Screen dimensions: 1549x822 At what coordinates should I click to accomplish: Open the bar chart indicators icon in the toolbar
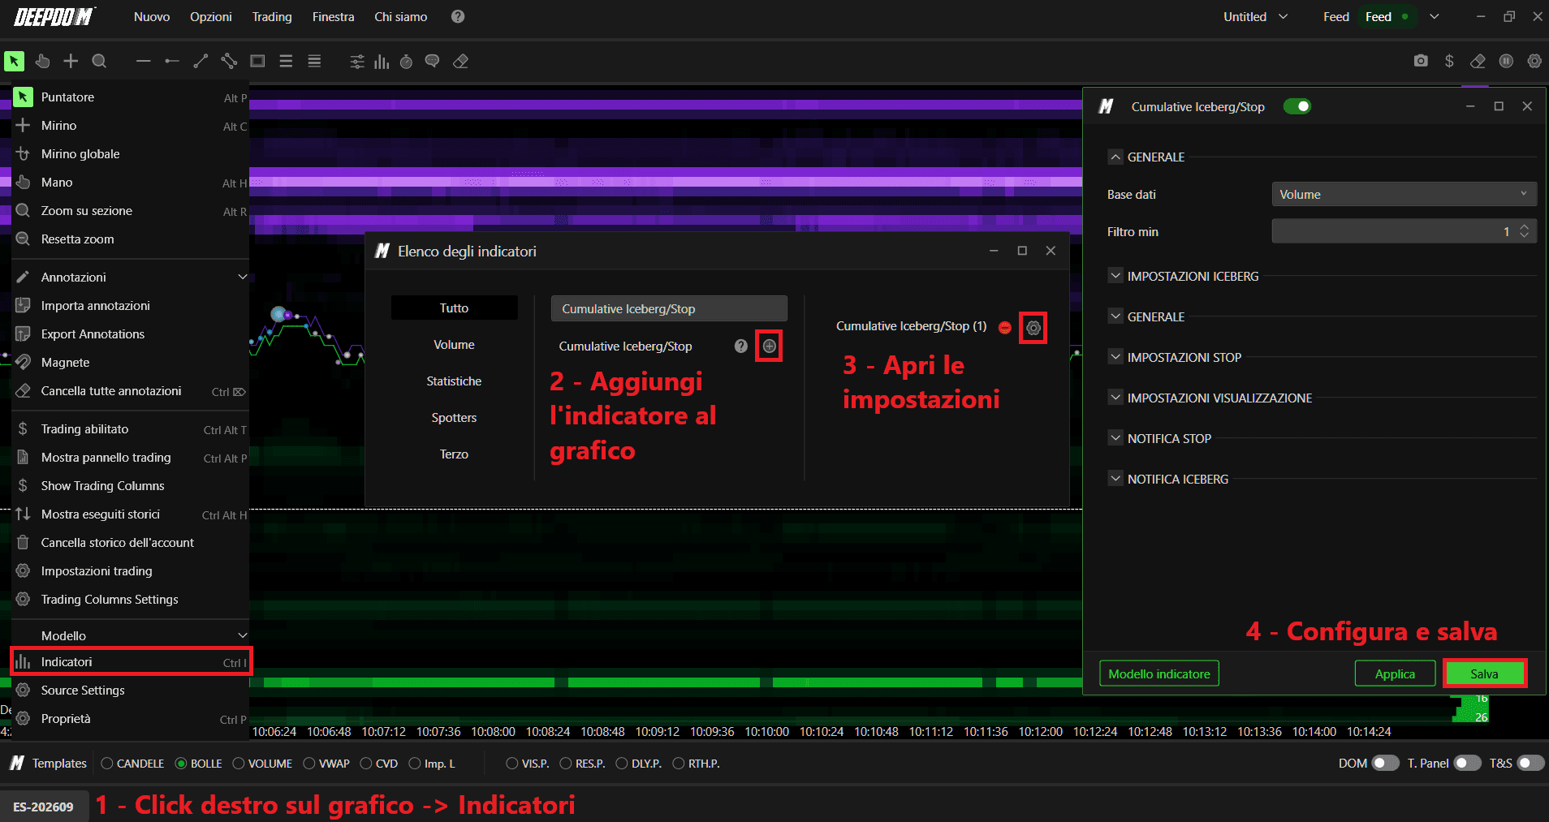(382, 62)
